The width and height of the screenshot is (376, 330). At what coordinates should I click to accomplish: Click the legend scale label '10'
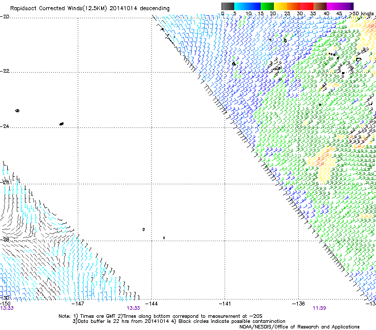(x=248, y=14)
